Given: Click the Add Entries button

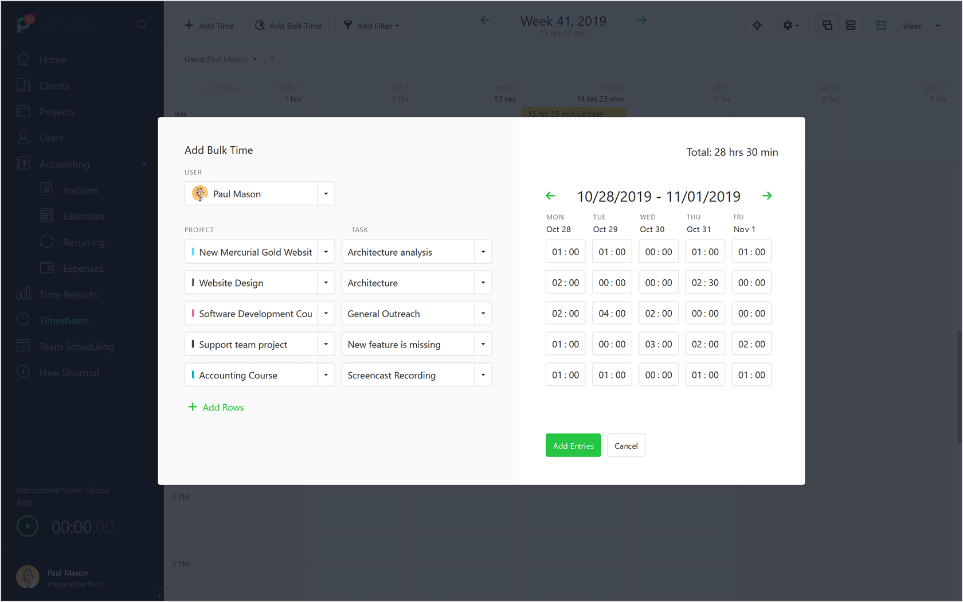Looking at the screenshot, I should click(573, 445).
